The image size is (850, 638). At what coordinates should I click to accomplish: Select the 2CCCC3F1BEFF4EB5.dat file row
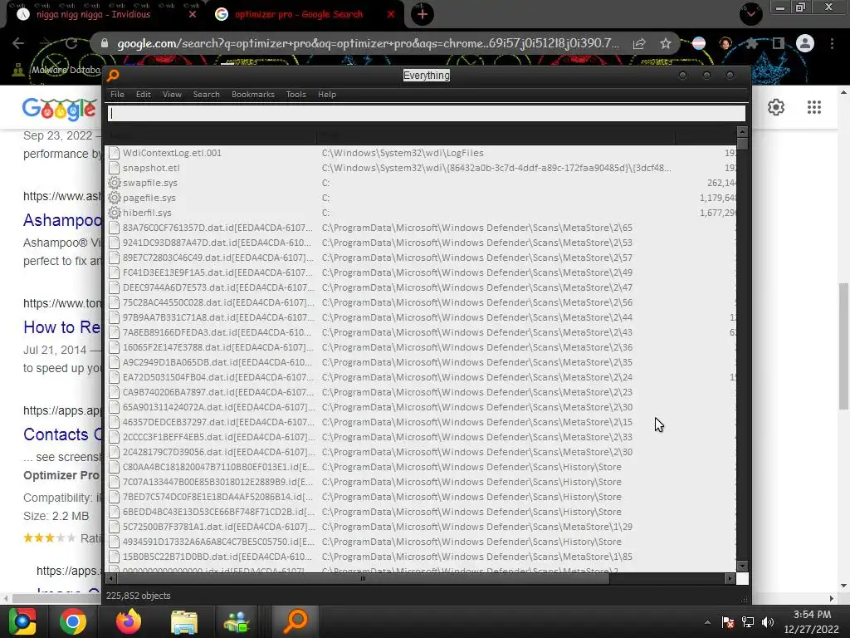point(421,437)
